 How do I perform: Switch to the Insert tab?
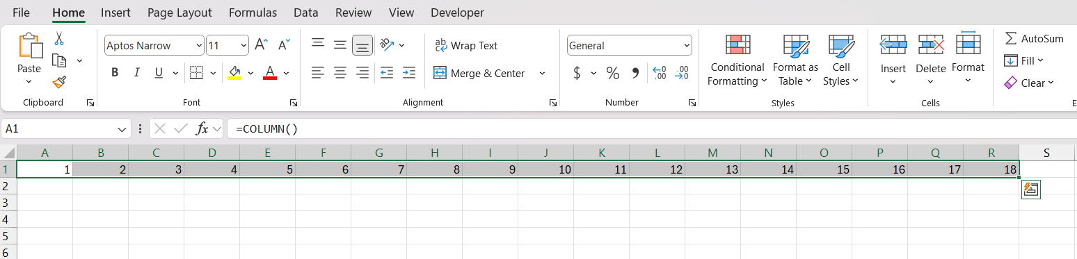pyautogui.click(x=115, y=12)
